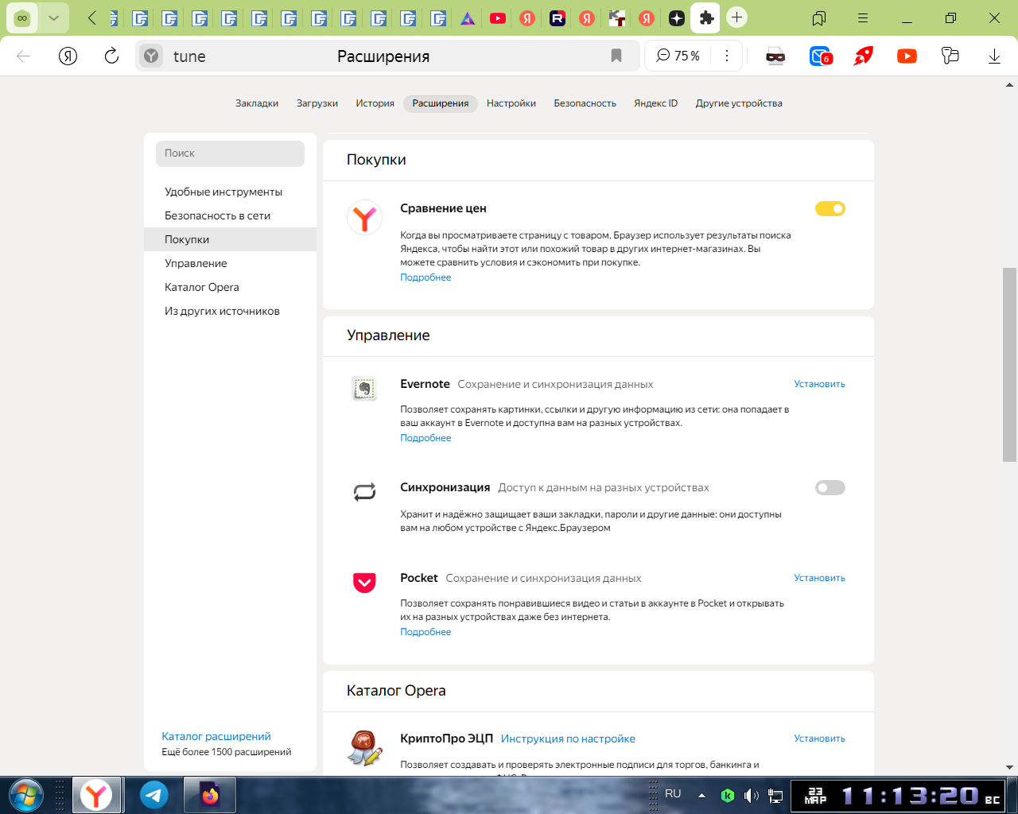Expand the tab group dropdown chevron
The image size is (1018, 814).
53,17
